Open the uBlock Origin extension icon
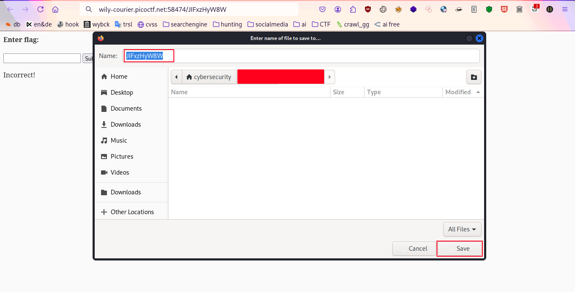The width and height of the screenshot is (575, 292). 368,9
